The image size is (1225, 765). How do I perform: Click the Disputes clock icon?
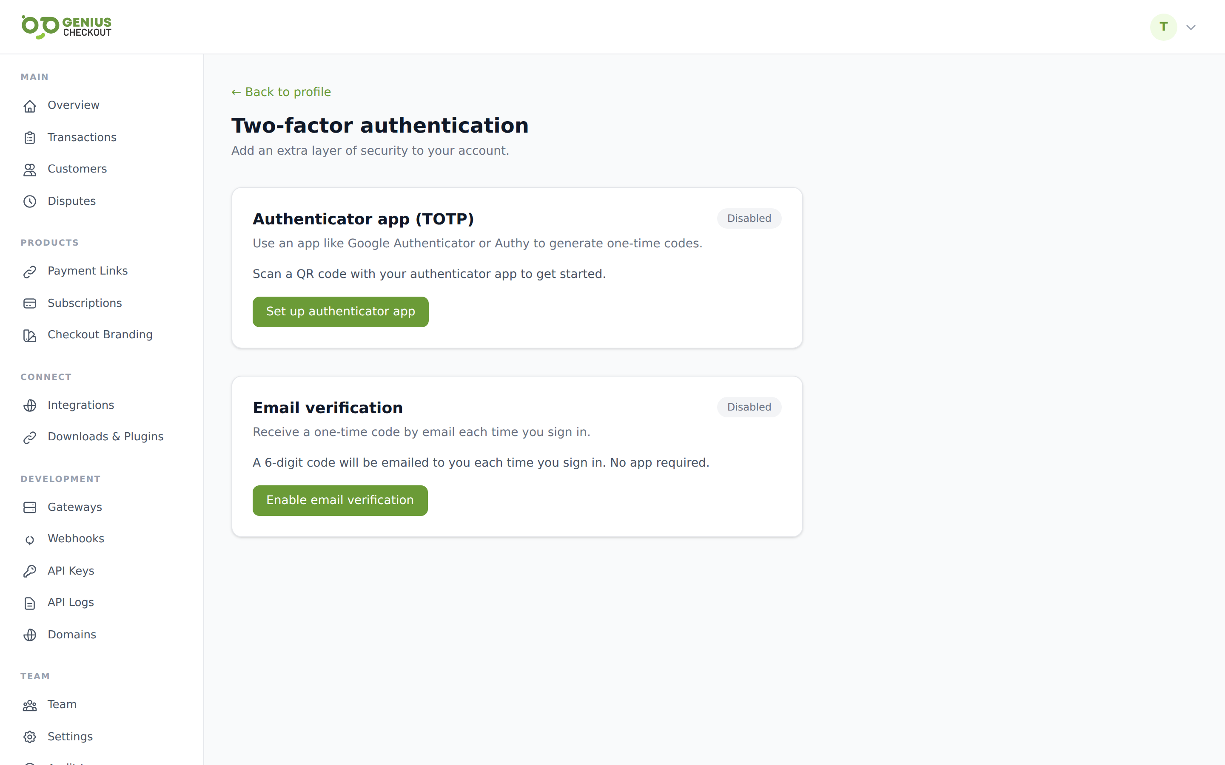point(30,201)
